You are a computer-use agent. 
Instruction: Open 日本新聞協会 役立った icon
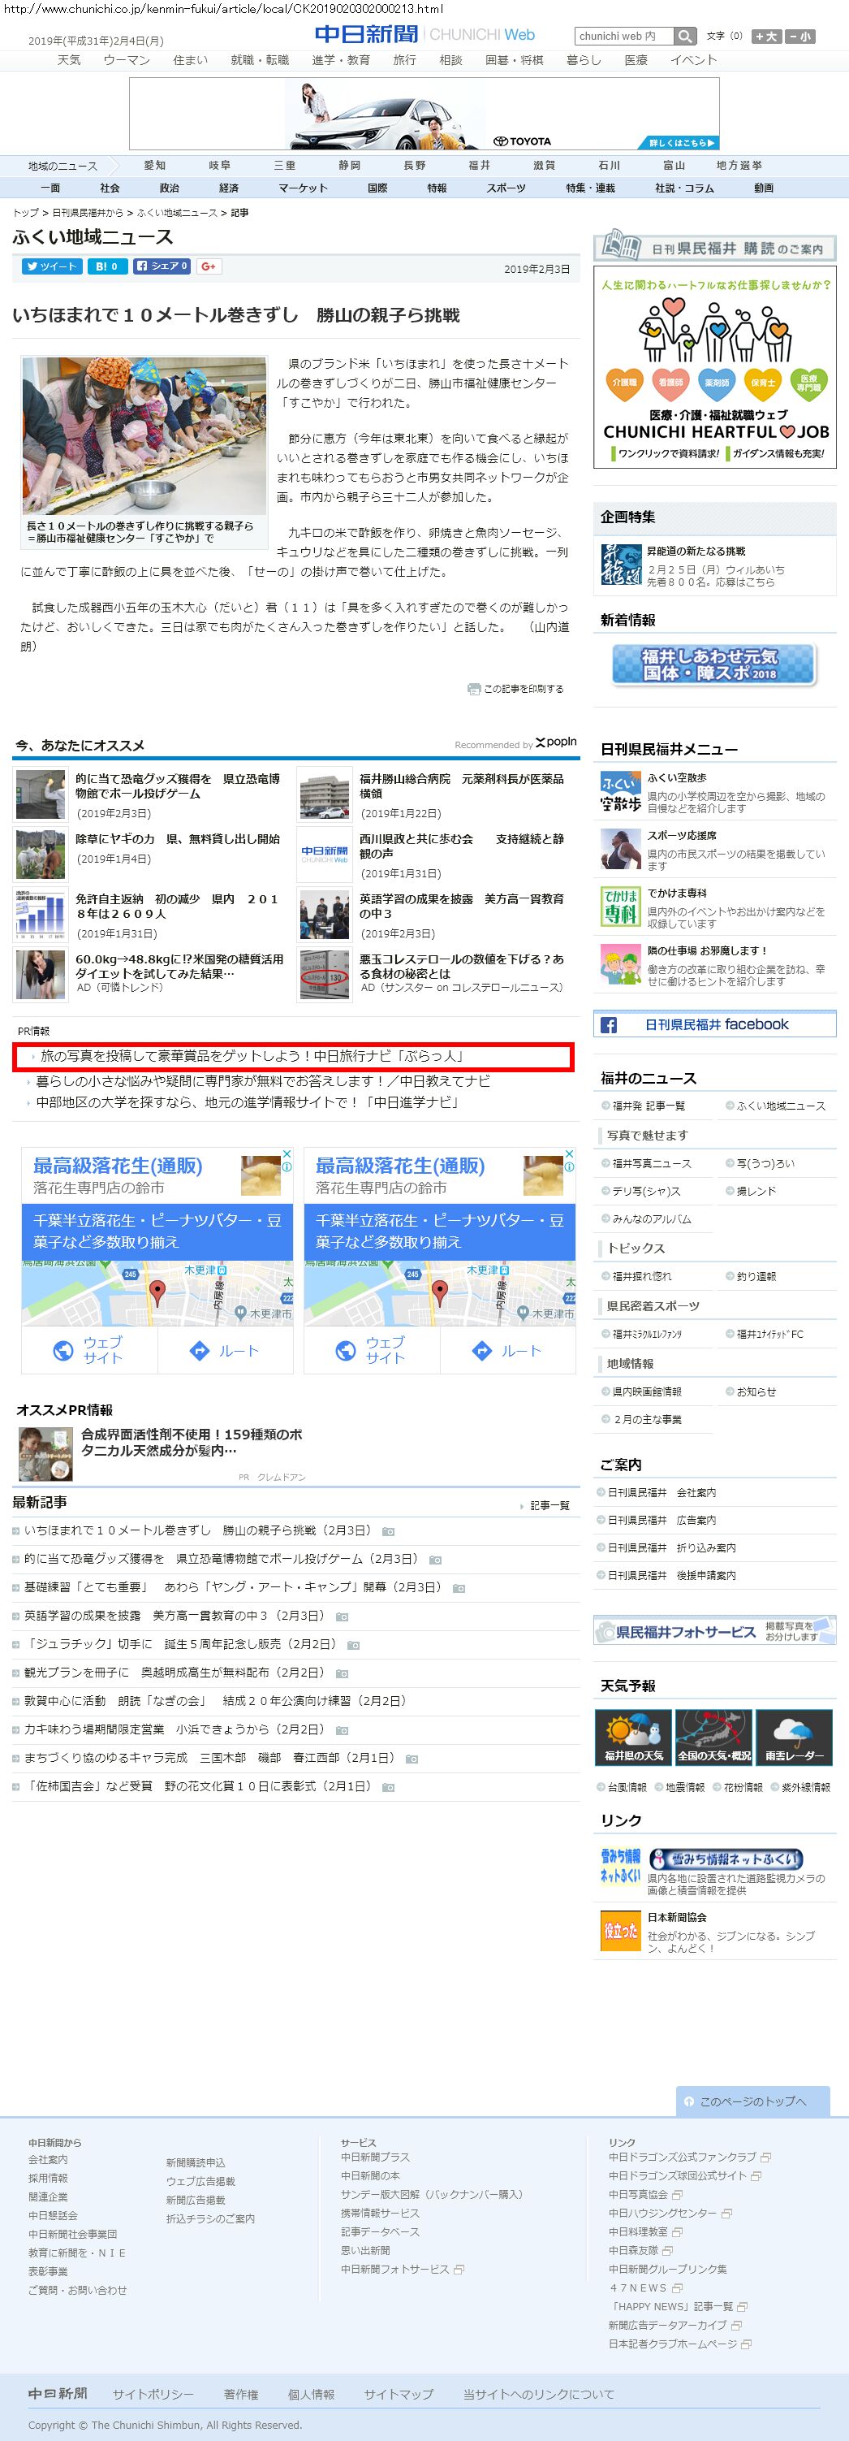click(x=621, y=1931)
